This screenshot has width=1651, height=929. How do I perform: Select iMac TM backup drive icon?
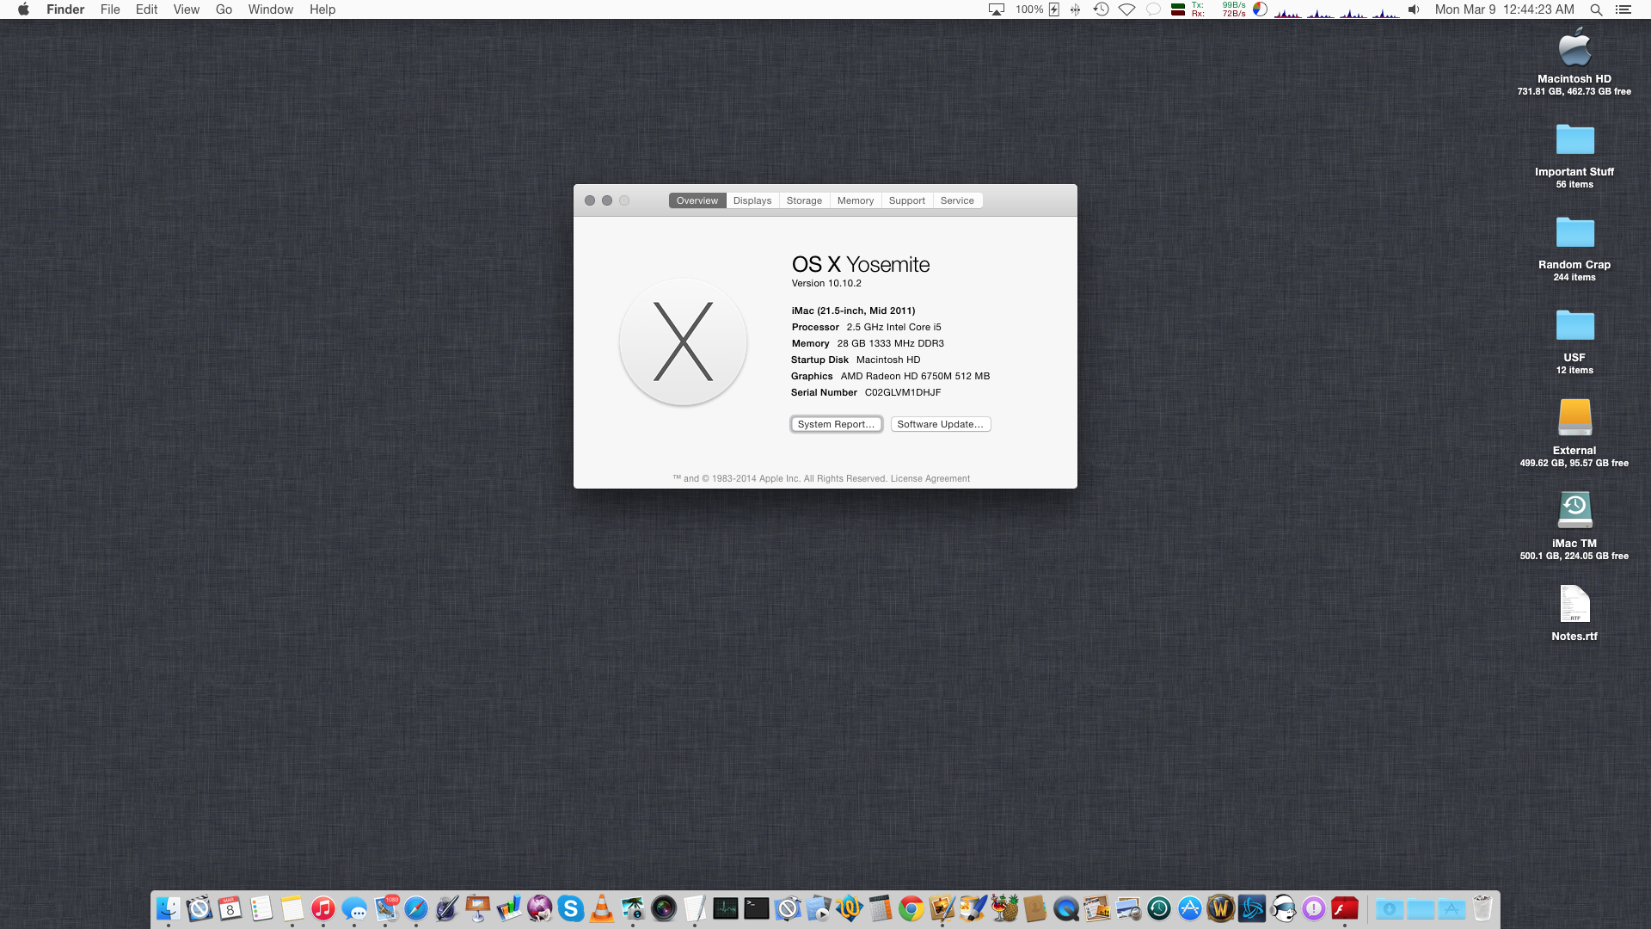1574,510
